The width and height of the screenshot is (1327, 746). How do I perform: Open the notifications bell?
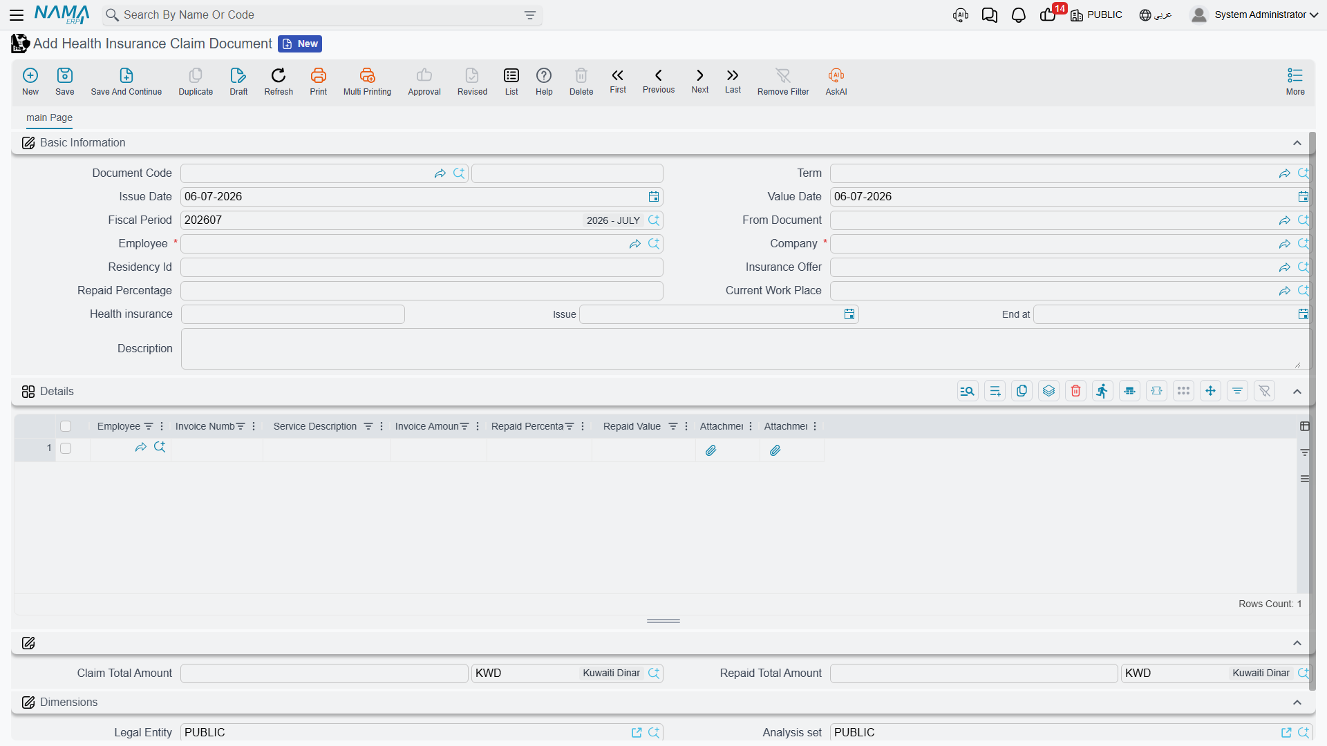coord(1018,15)
